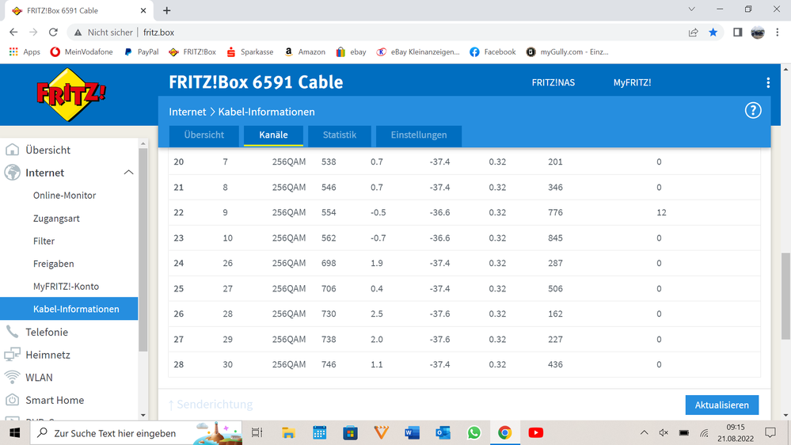Click the sidebar scrollbar thumb
Image resolution: width=791 pixels, height=445 pixels.
click(143, 249)
